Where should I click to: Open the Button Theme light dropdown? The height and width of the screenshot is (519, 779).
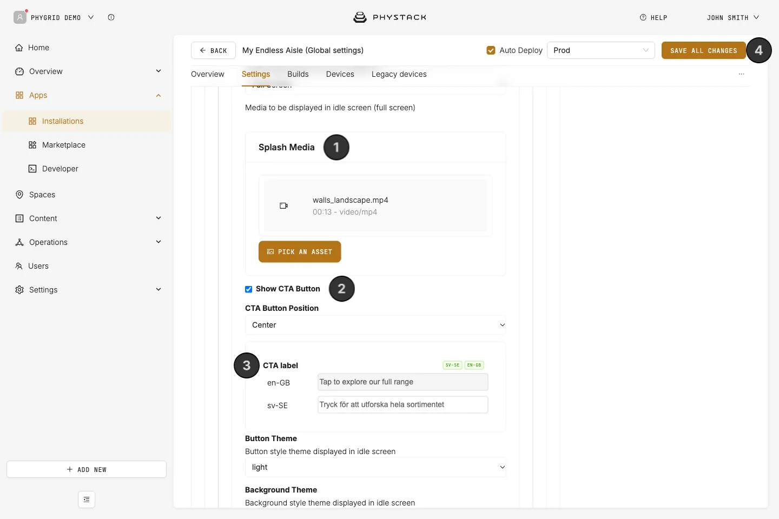(x=375, y=467)
